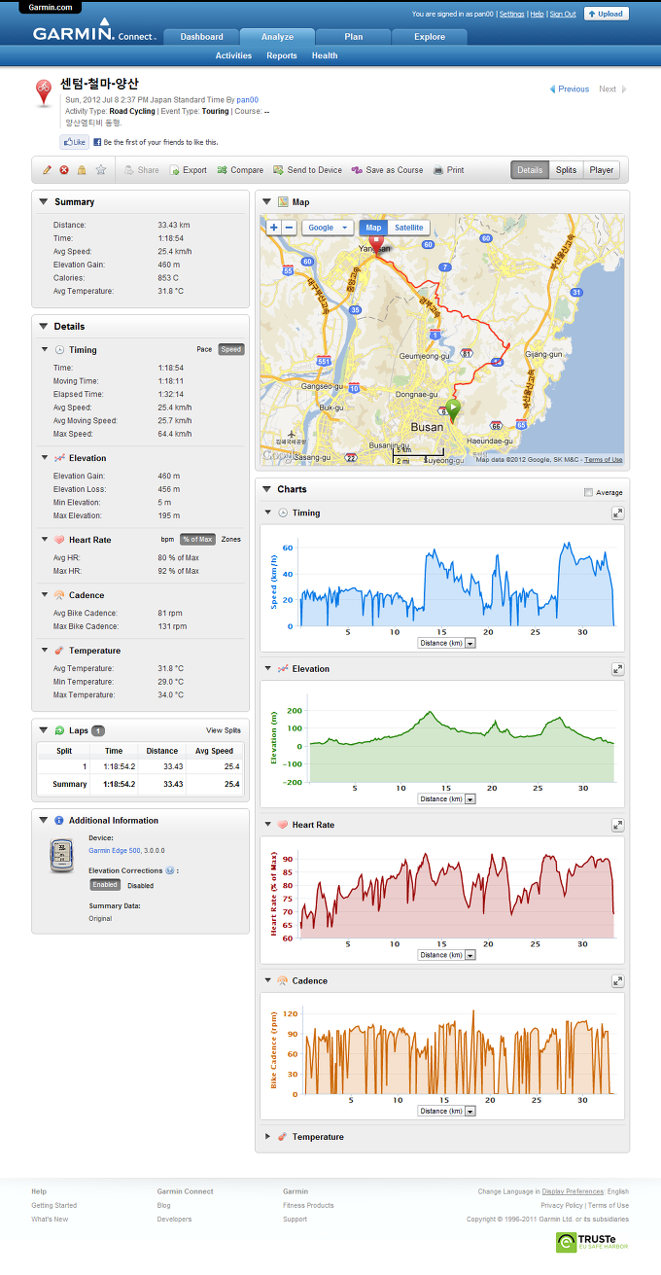Click the road cycling activity pin icon
Image resolution: width=661 pixels, height=1275 pixels.
tap(44, 92)
